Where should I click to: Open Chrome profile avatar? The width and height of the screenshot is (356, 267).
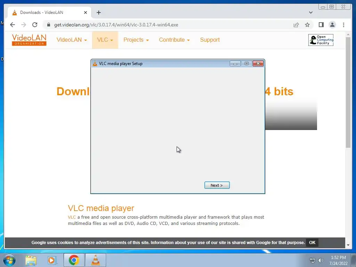(x=332, y=25)
